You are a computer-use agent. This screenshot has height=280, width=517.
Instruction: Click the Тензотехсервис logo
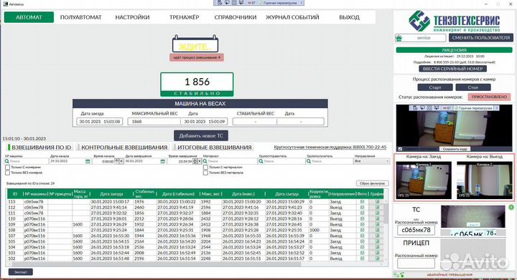(454, 21)
